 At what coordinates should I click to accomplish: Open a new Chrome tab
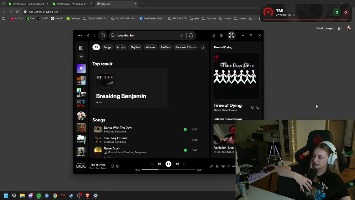coord(142,4)
